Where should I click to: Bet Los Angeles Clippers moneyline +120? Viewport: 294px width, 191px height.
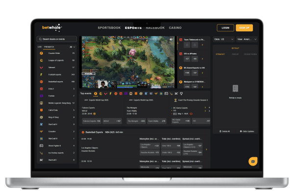click(149, 146)
